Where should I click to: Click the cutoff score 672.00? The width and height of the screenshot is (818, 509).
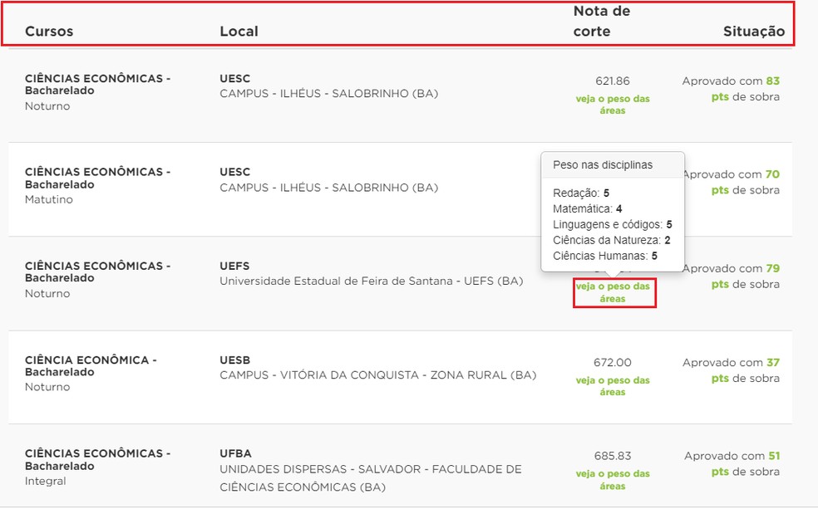613,363
